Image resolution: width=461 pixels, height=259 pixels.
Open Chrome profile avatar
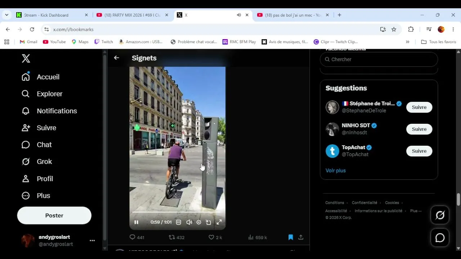pos(441,29)
